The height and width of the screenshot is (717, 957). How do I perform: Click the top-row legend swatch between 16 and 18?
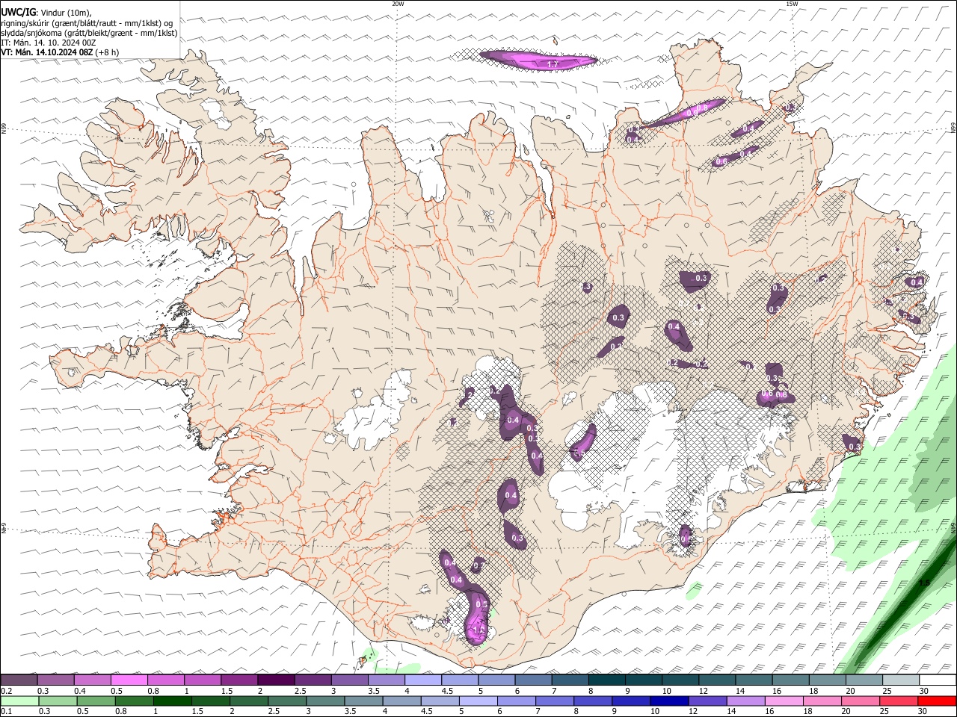tap(791, 680)
